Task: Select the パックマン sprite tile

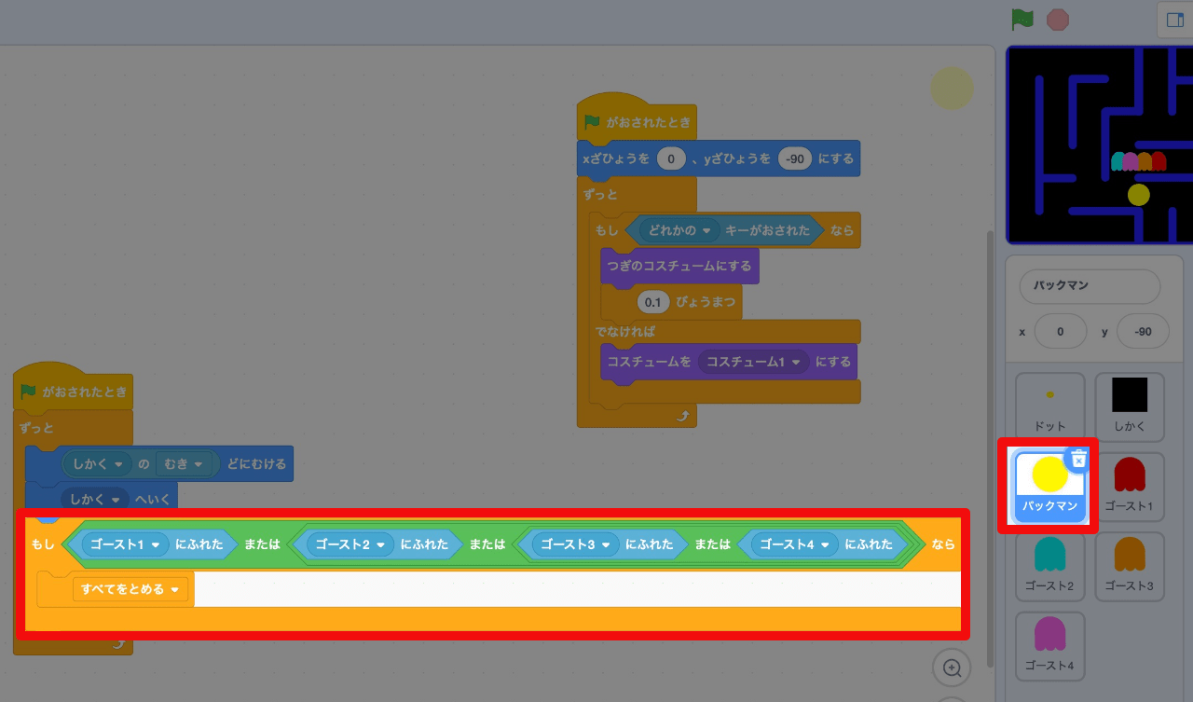Action: click(x=1049, y=487)
